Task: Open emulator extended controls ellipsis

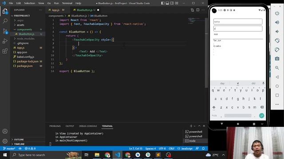Action: click(x=277, y=104)
